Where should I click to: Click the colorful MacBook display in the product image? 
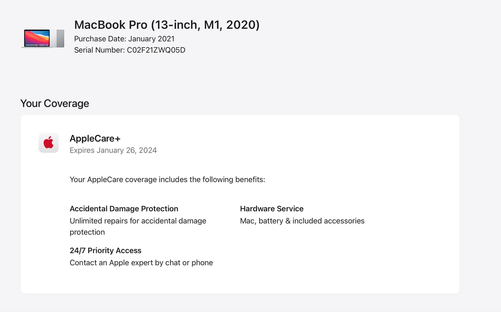pyautogui.click(x=37, y=37)
